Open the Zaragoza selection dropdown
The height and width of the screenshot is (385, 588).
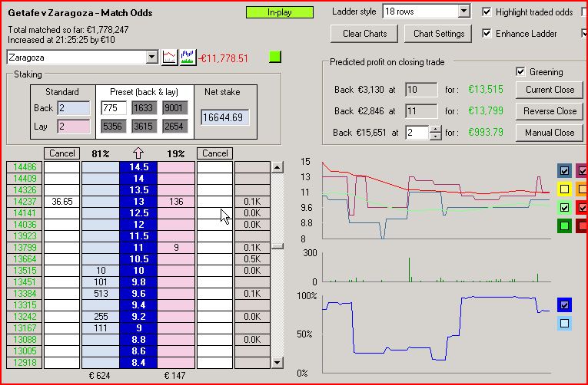(151, 58)
